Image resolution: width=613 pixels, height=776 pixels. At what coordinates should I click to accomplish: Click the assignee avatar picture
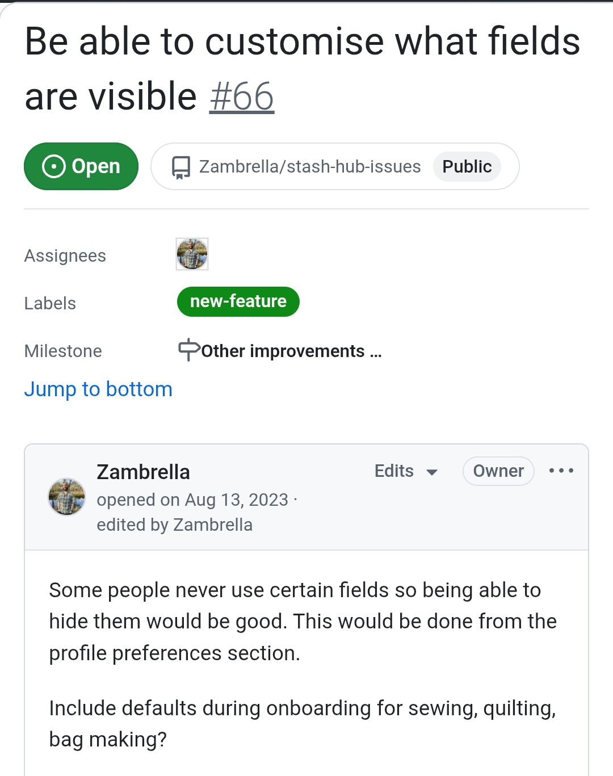point(192,254)
